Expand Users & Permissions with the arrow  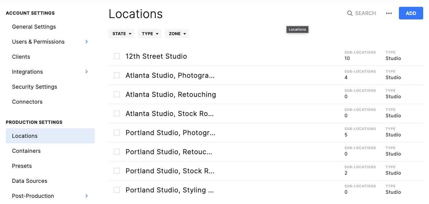pos(87,42)
